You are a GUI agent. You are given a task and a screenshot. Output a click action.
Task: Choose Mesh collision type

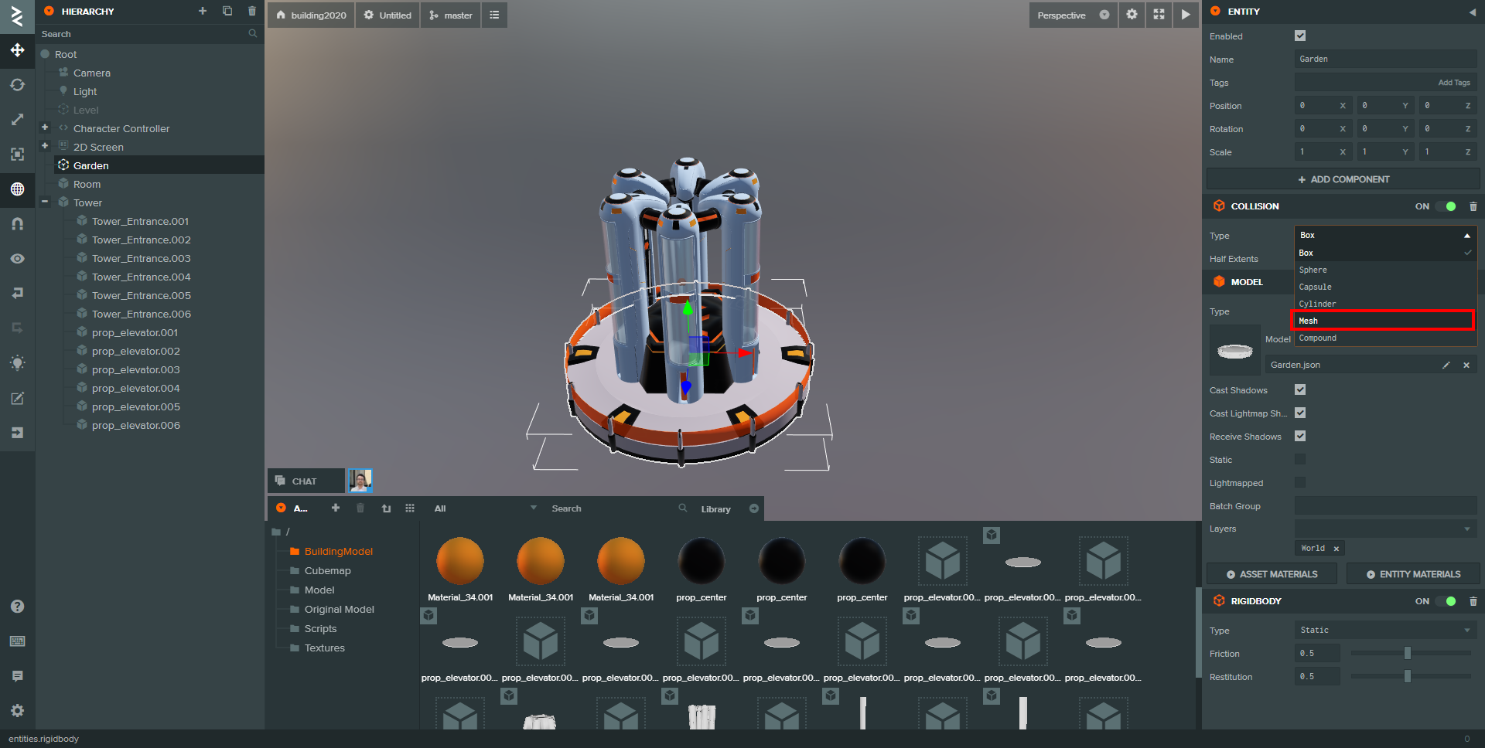[1382, 320]
